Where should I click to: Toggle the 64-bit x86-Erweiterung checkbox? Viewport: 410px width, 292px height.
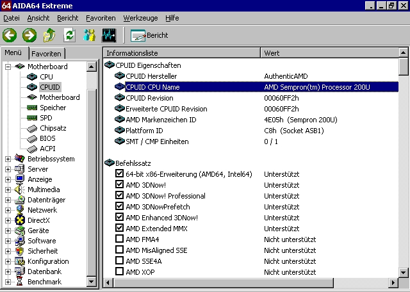(120, 174)
